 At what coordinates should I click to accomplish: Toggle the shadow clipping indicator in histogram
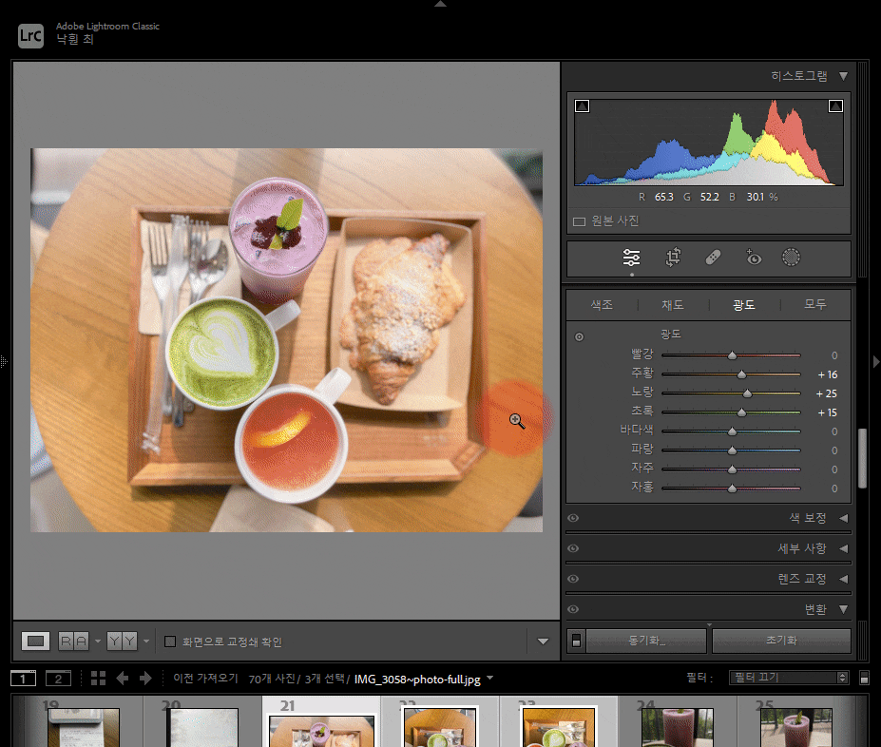pyautogui.click(x=583, y=106)
